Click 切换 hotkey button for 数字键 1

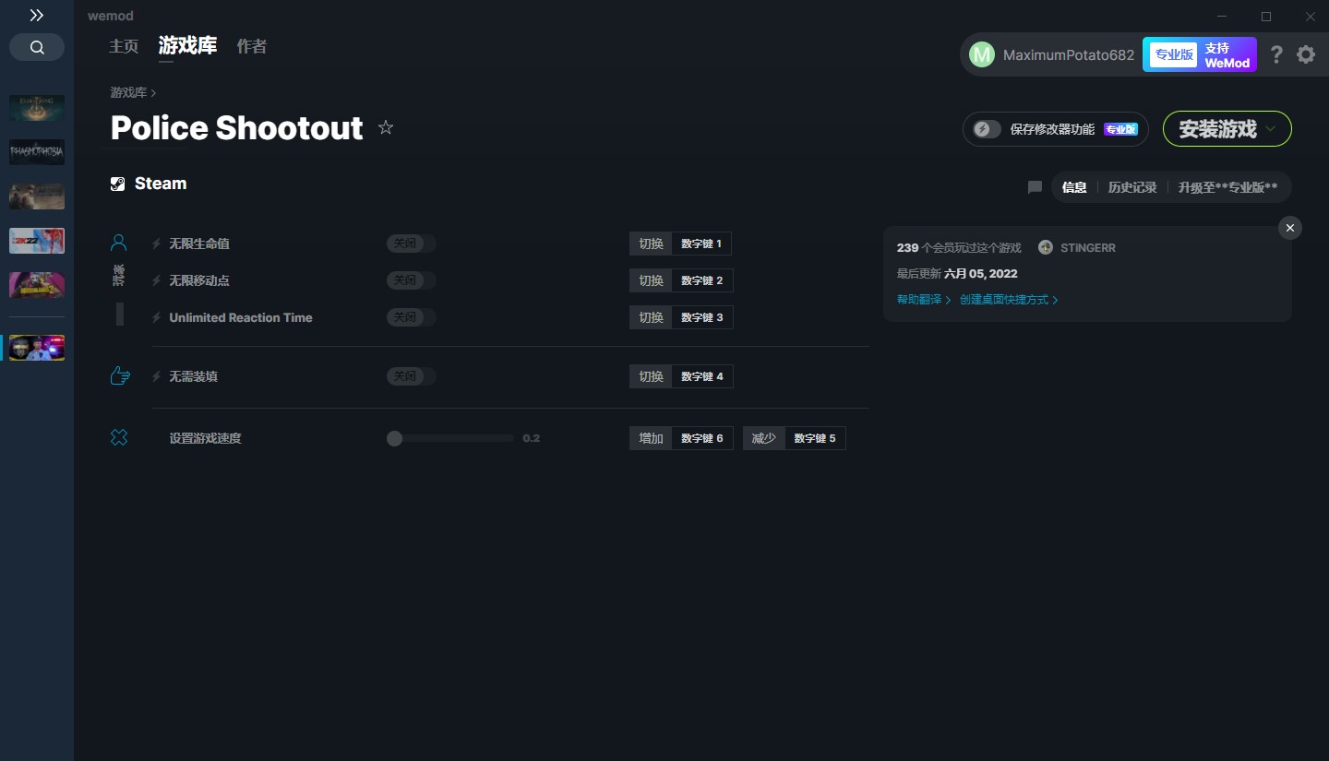[x=651, y=244]
